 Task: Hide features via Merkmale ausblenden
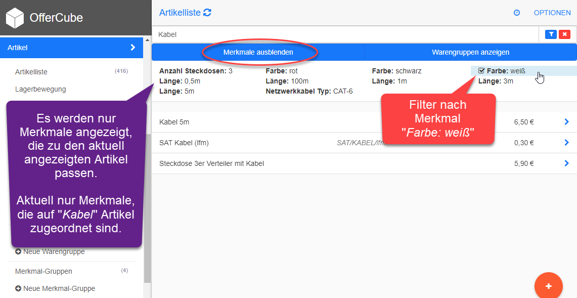click(258, 52)
